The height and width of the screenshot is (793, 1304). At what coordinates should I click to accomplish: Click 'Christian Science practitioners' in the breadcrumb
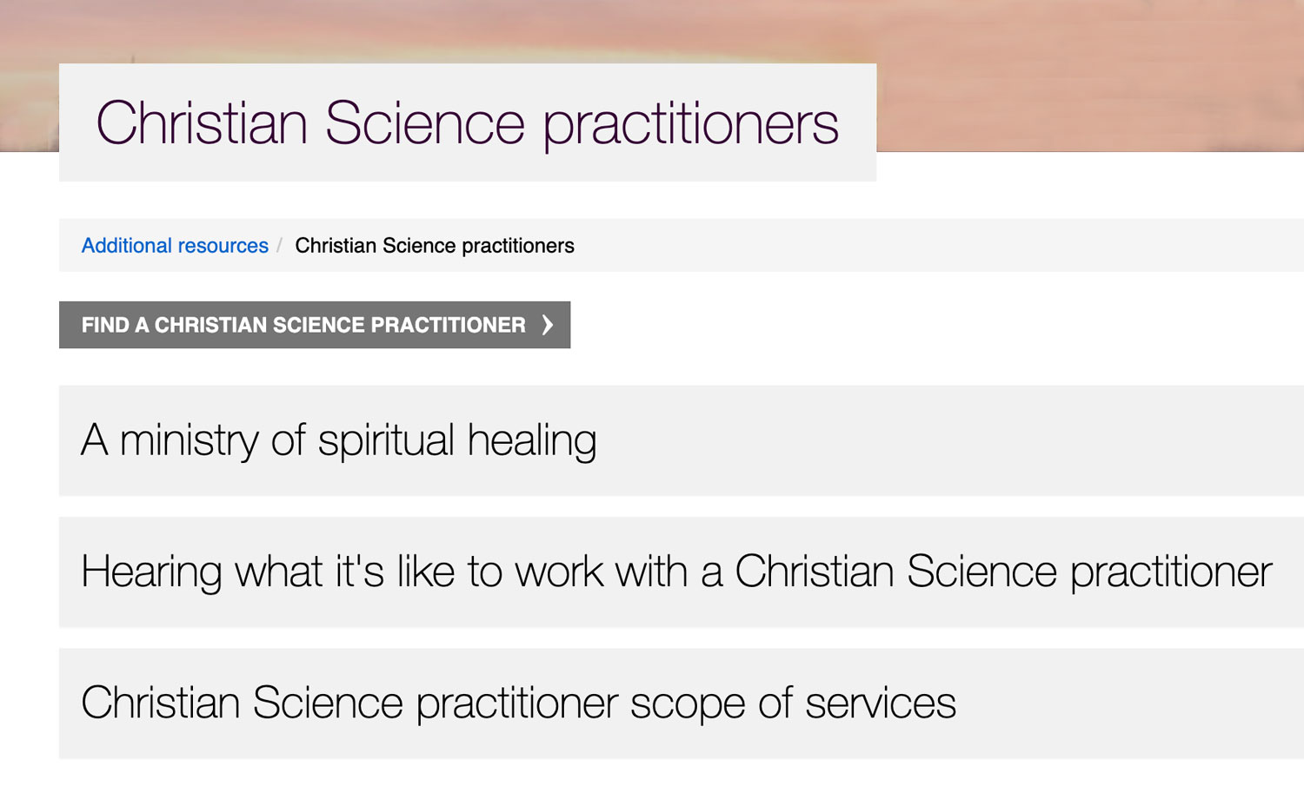pyautogui.click(x=435, y=246)
